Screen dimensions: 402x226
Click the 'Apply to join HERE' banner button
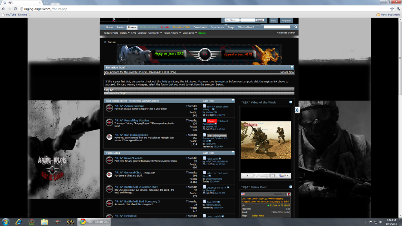(x=169, y=54)
